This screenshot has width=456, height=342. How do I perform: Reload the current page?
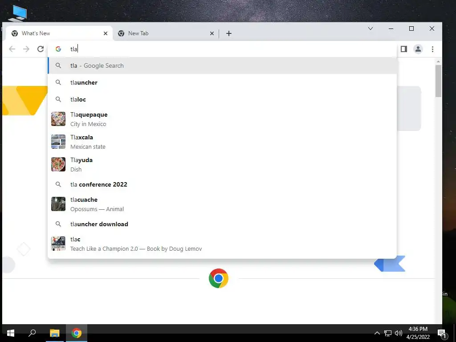pos(41,49)
